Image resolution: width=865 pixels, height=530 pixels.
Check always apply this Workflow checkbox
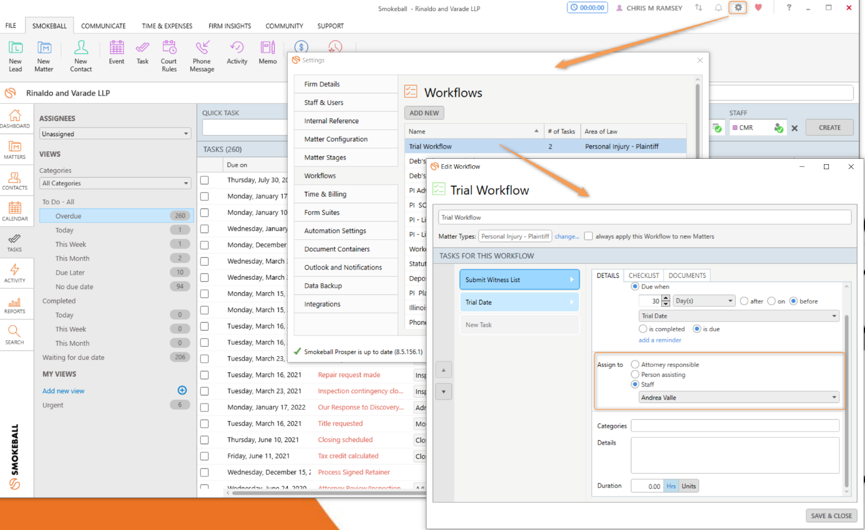588,236
